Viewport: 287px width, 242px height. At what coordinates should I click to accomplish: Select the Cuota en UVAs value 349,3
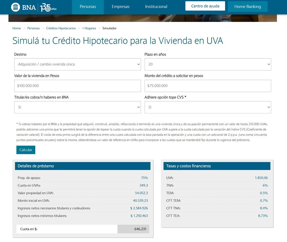pos(144,185)
